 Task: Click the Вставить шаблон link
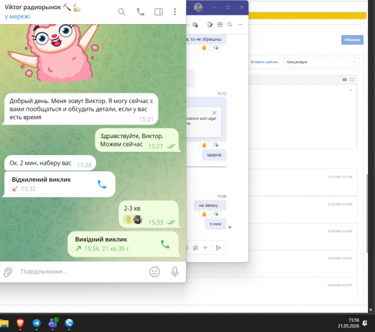(265, 62)
